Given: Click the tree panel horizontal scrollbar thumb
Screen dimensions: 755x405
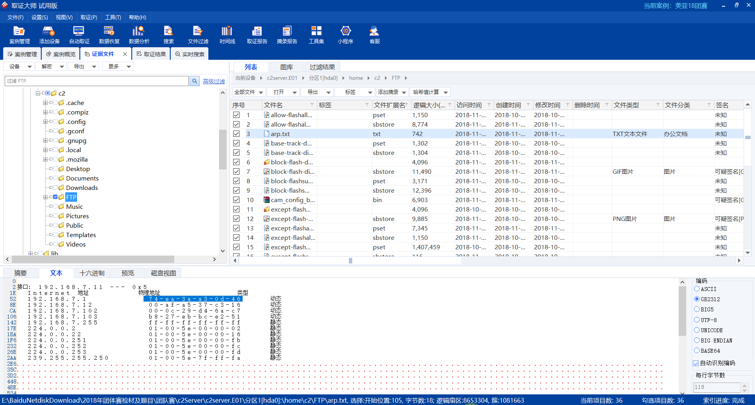Looking at the screenshot, I should (93, 260).
